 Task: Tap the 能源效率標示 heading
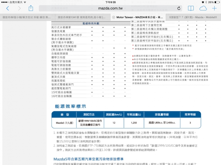pyautogui.click(x=70, y=106)
